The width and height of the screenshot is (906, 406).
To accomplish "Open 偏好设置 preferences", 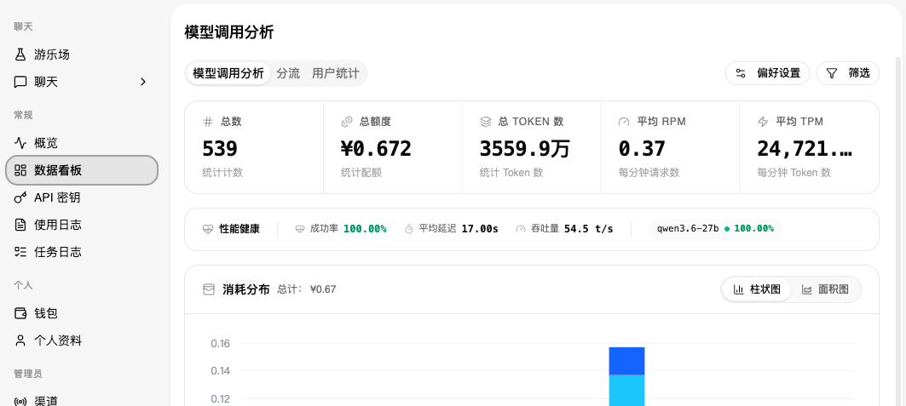I will point(767,73).
